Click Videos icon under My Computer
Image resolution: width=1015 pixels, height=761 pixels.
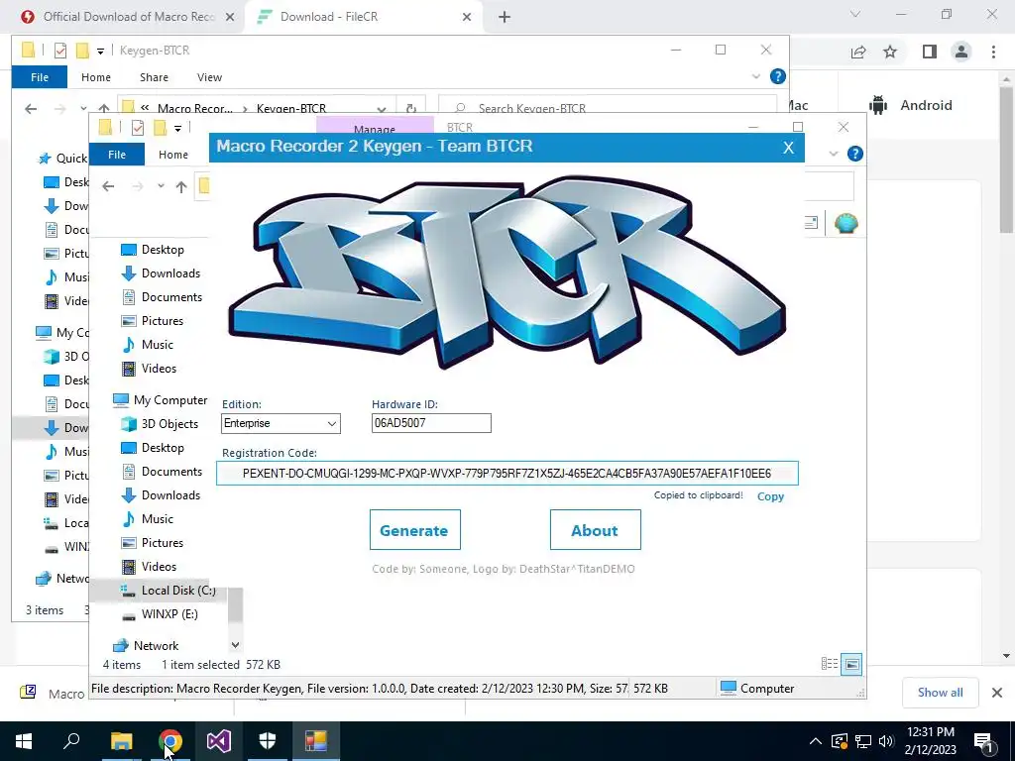pos(129,566)
